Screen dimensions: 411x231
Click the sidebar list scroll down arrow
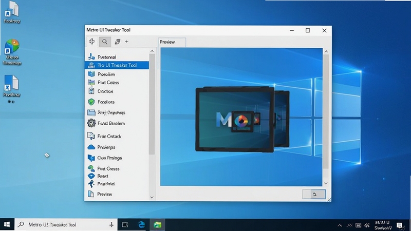pyautogui.click(x=152, y=197)
